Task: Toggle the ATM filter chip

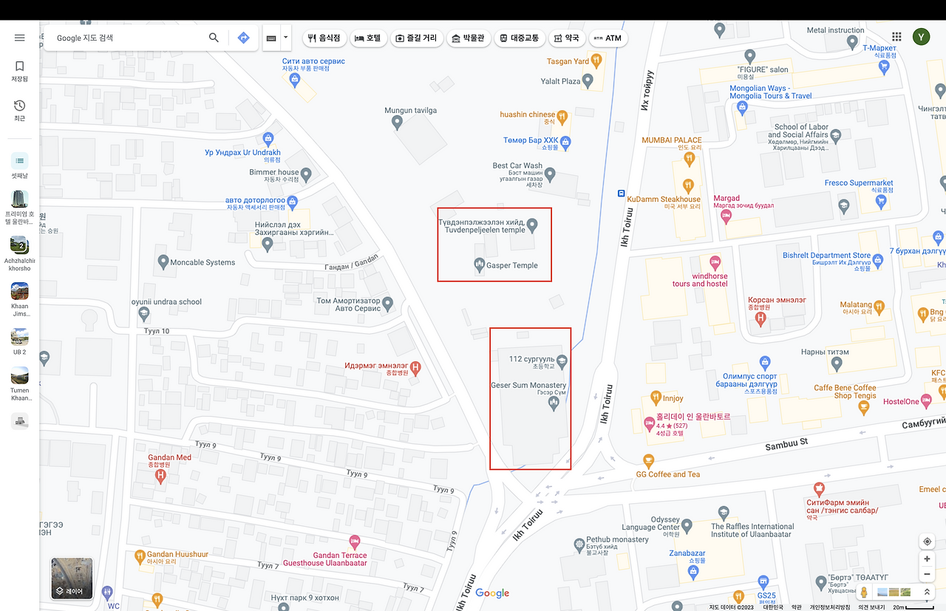Action: pyautogui.click(x=608, y=38)
